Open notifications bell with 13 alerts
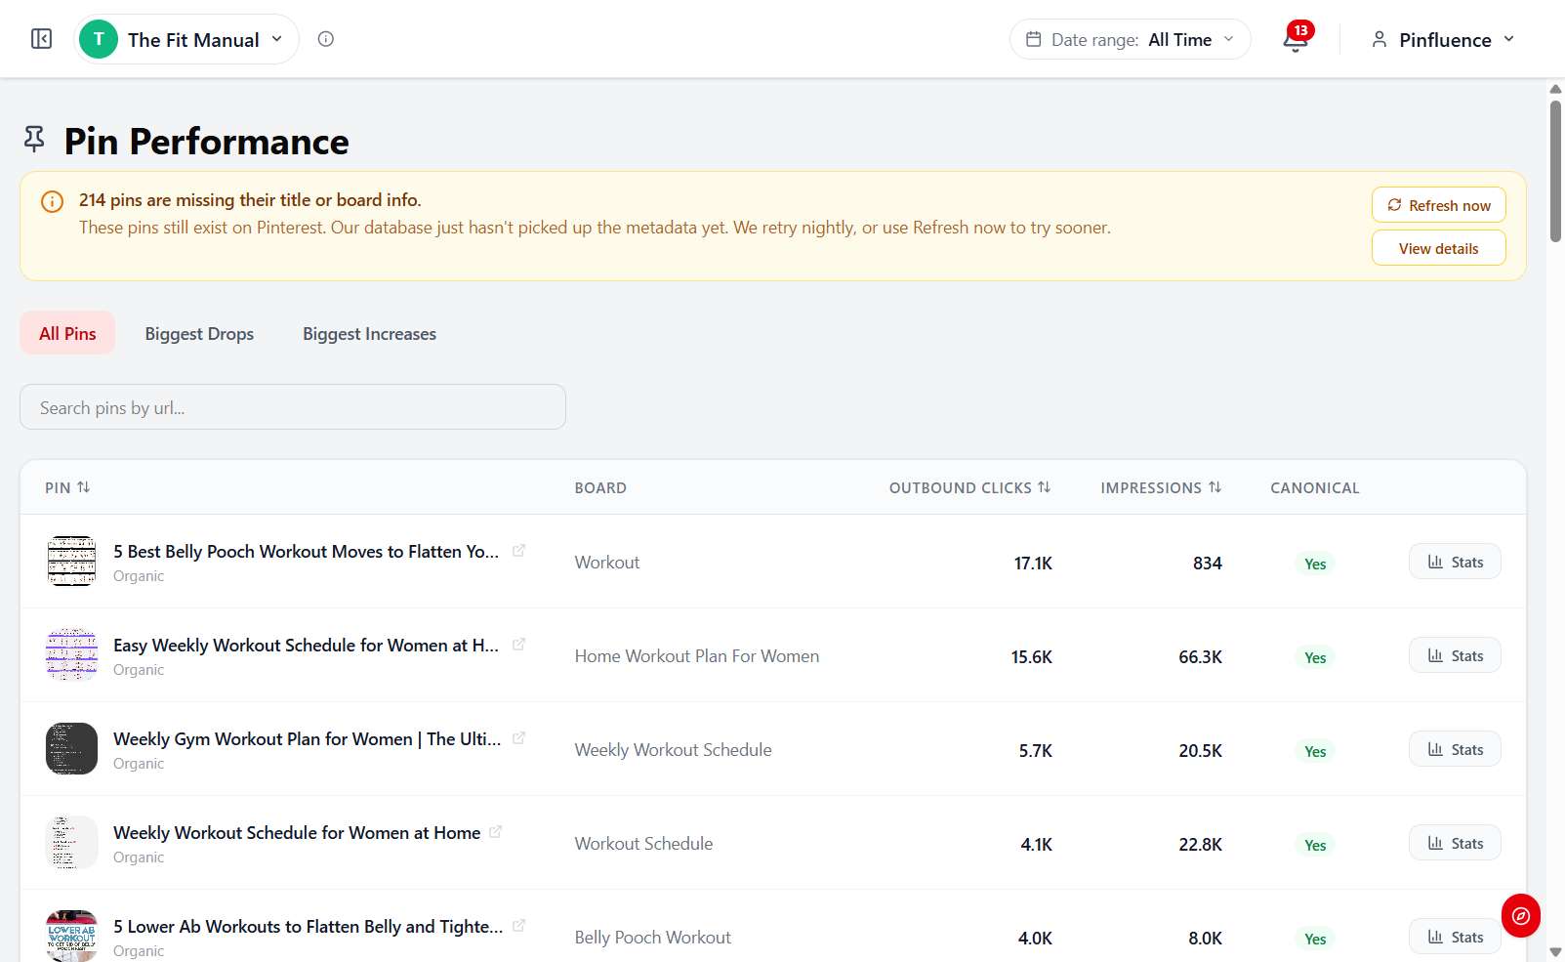The height and width of the screenshot is (962, 1565). [x=1297, y=38]
